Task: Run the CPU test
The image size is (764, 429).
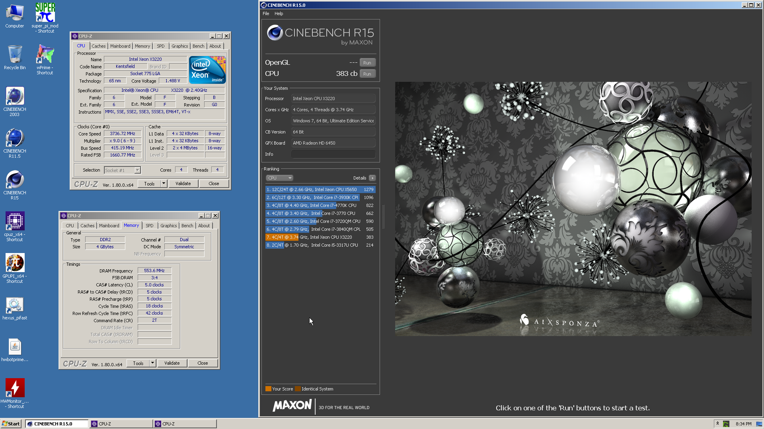Action: pos(367,74)
